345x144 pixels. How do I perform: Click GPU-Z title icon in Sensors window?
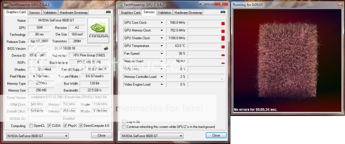click(x=121, y=5)
